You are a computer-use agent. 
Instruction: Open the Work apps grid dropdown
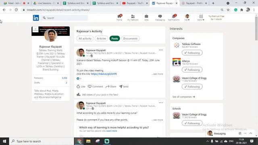[201, 18]
